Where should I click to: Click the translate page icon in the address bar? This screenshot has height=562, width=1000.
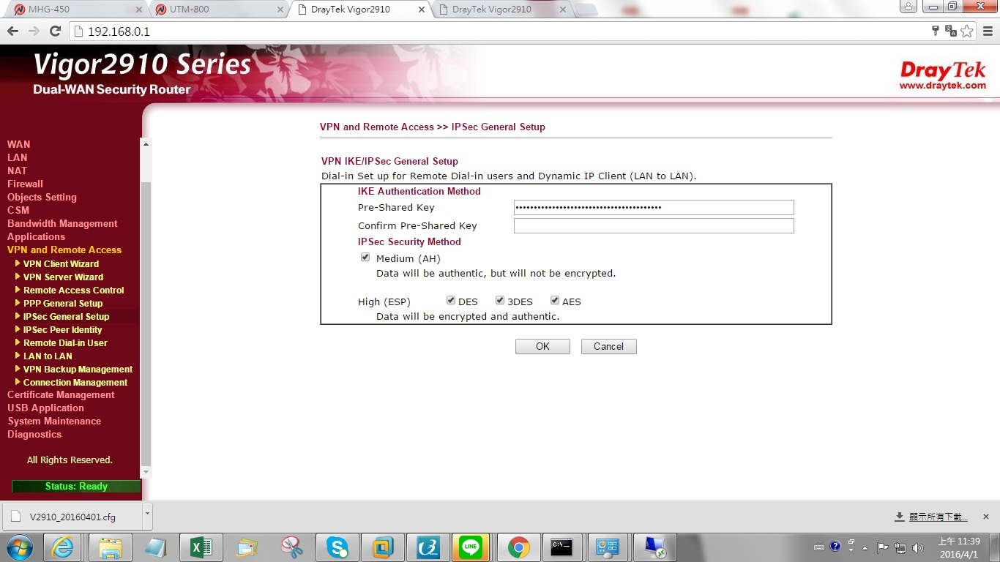[x=951, y=31]
